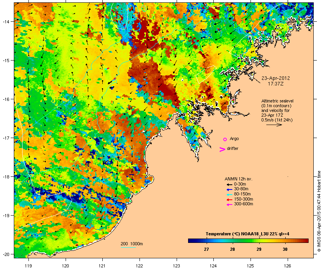The height and width of the screenshot is (269, 324).
Task: Click latitude axis label -16
Action: click(x=6, y=99)
